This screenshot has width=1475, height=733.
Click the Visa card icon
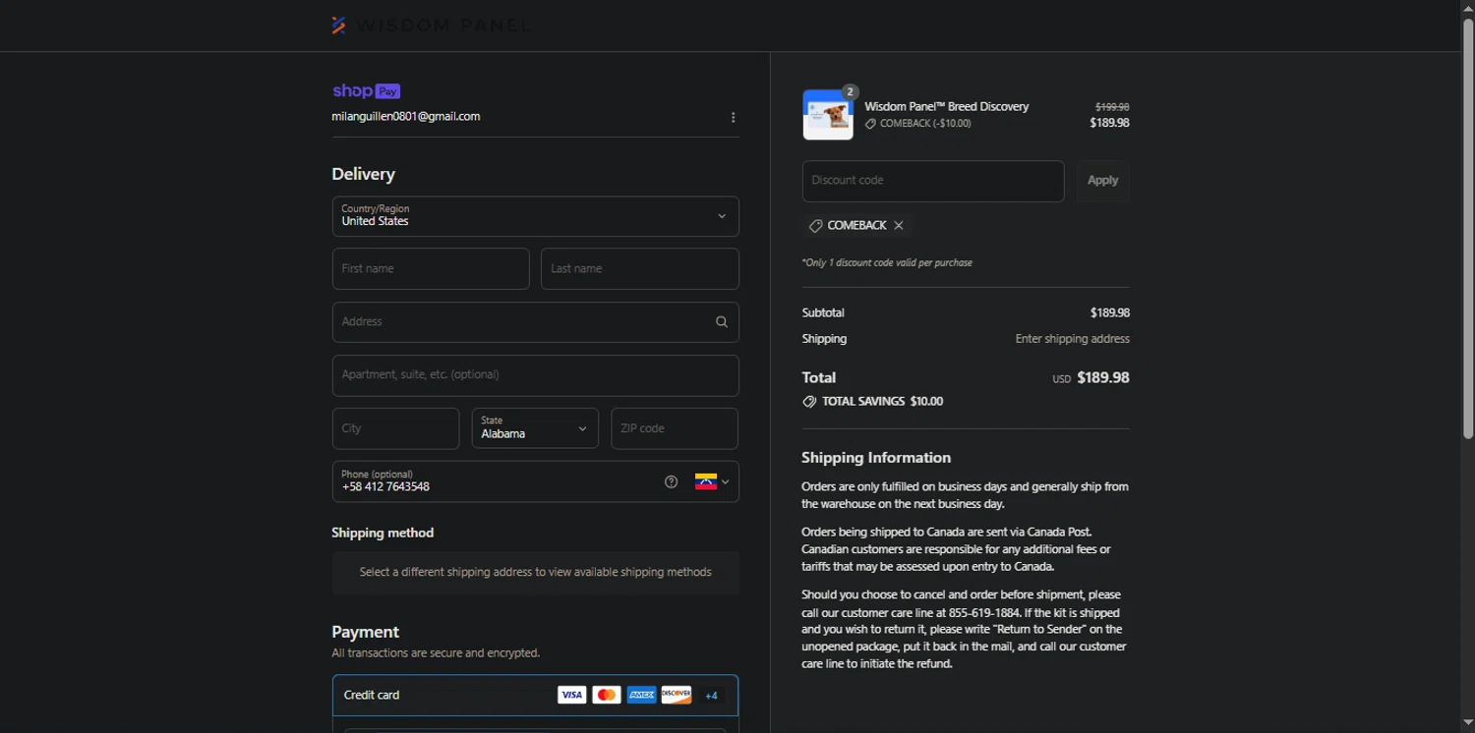pos(571,695)
